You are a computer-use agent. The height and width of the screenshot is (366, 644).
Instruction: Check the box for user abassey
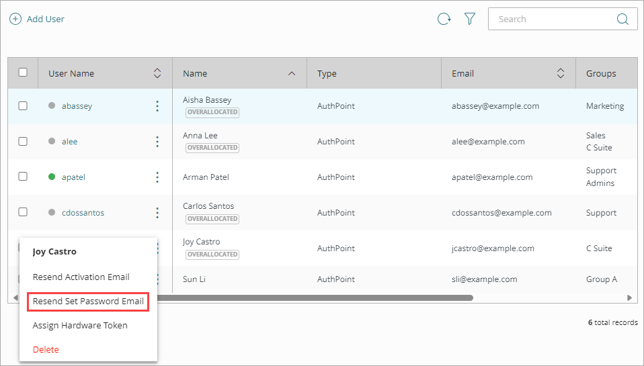pyautogui.click(x=23, y=106)
